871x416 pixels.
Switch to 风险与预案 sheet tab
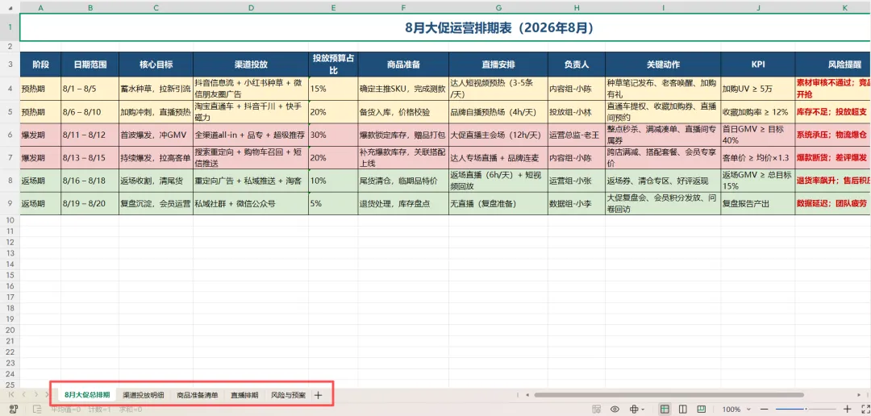[288, 396]
